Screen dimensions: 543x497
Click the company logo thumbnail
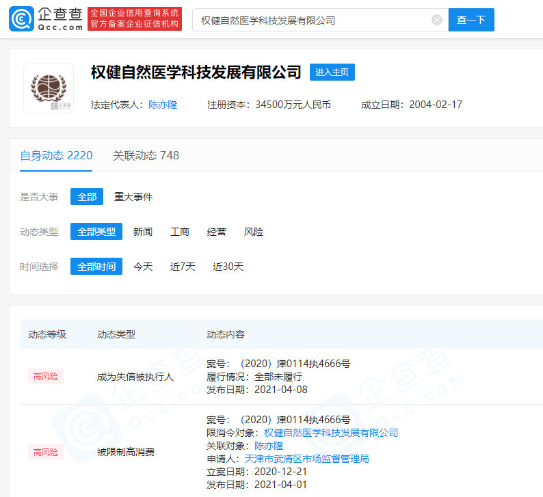(x=49, y=88)
